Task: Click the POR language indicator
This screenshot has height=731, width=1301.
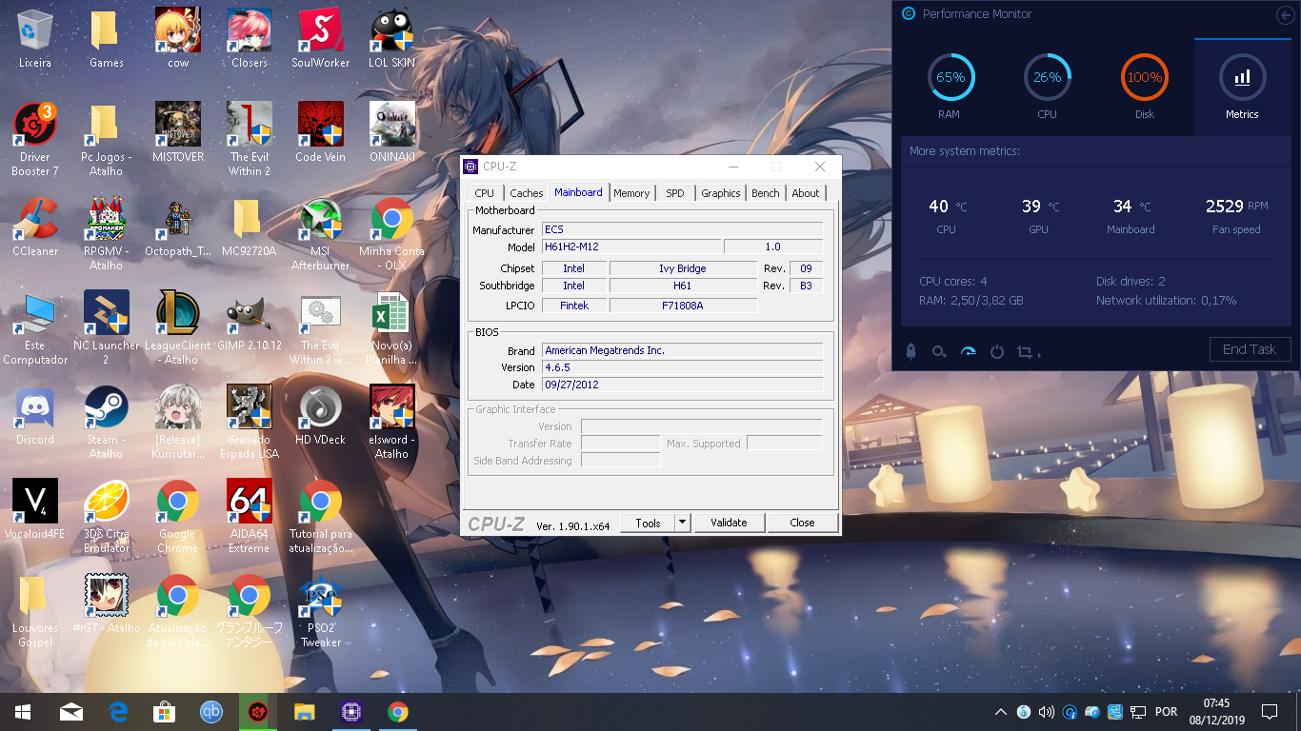Action: point(1166,712)
